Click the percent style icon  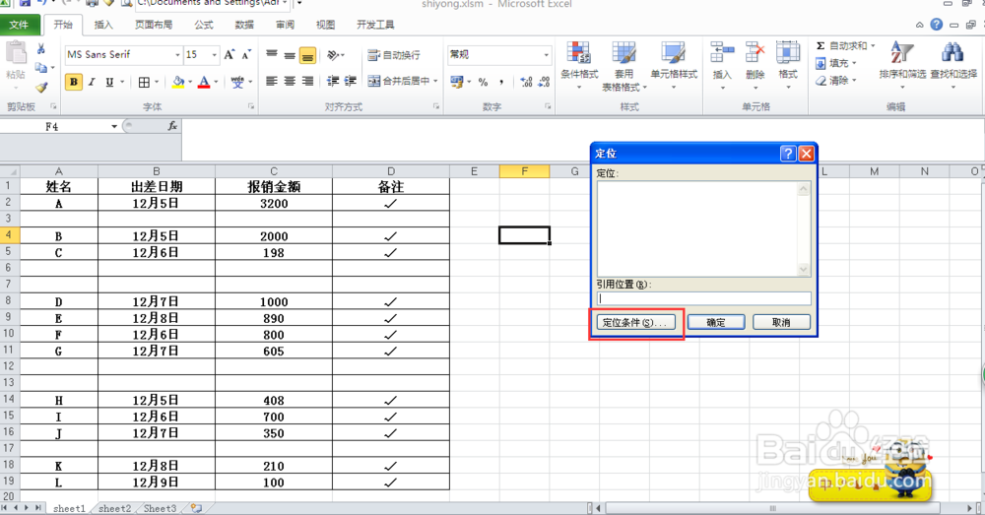pyautogui.click(x=483, y=82)
